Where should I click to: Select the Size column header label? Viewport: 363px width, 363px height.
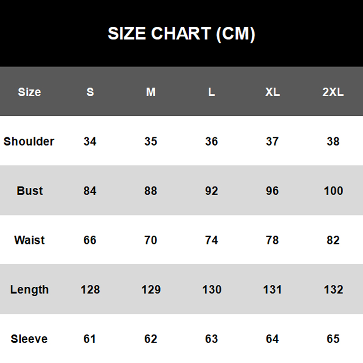coord(29,92)
